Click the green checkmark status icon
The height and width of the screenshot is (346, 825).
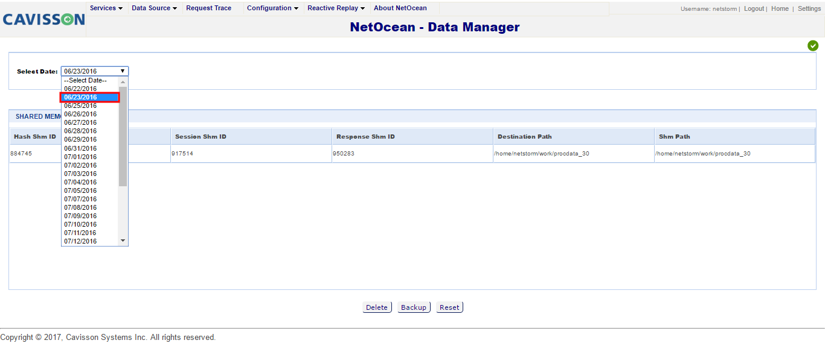[813, 46]
